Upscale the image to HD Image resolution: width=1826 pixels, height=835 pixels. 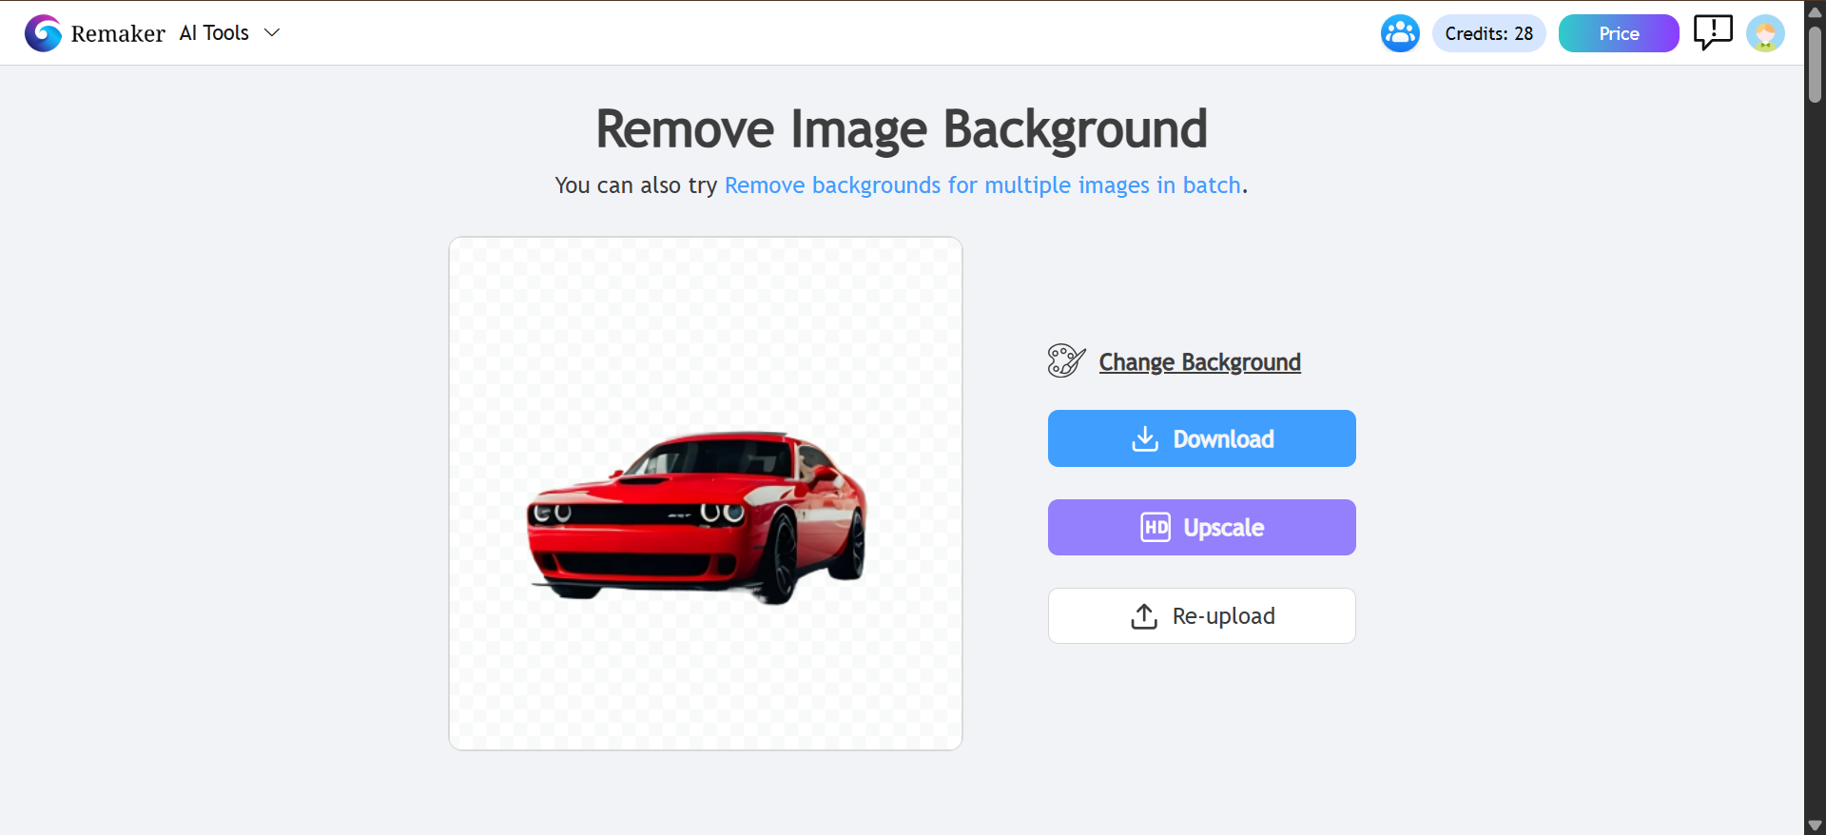coord(1202,527)
